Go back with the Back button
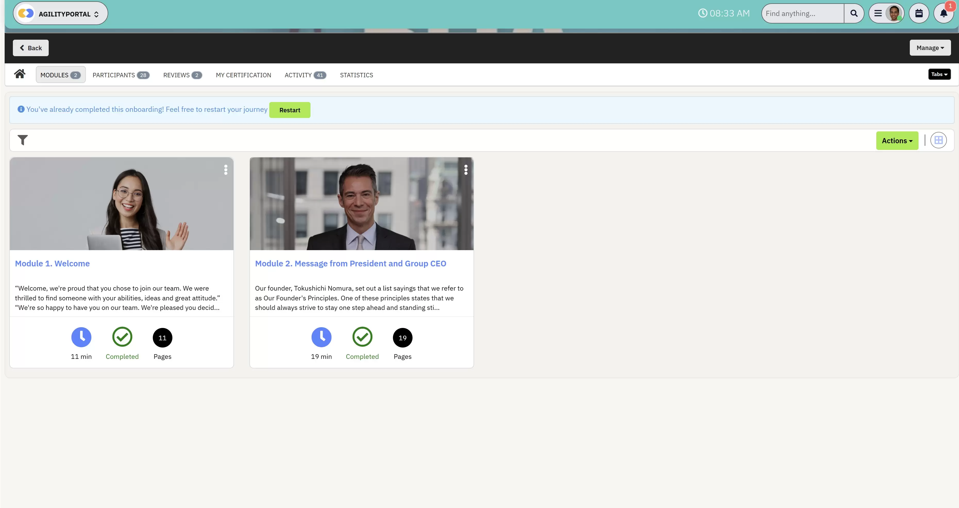 point(30,48)
